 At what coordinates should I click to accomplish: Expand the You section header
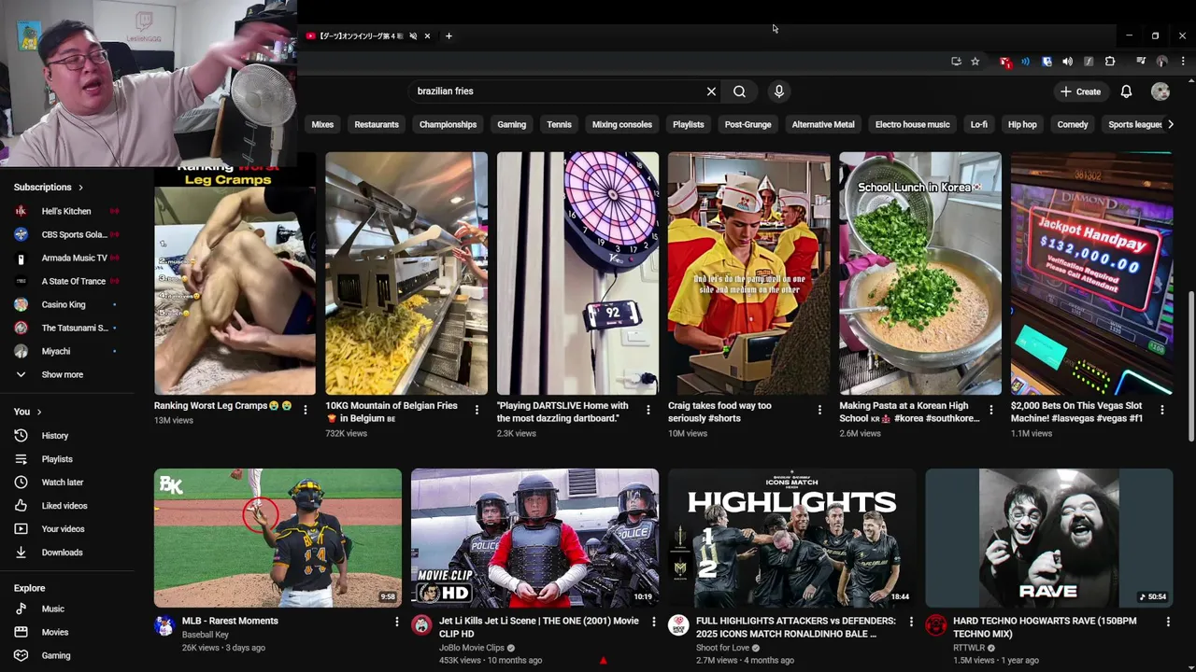pos(28,412)
